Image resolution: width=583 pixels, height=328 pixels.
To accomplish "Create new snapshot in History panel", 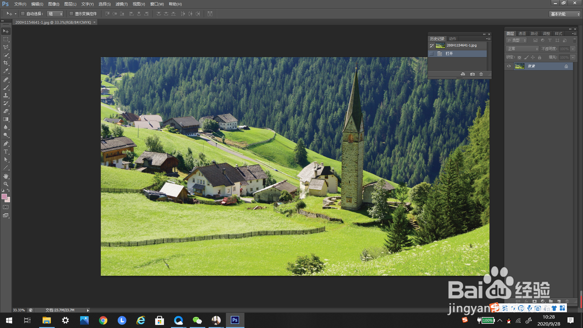I will coord(472,74).
